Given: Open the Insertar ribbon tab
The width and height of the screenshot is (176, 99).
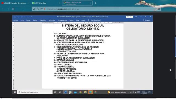Looking at the screenshot, I should (x=28, y=20).
